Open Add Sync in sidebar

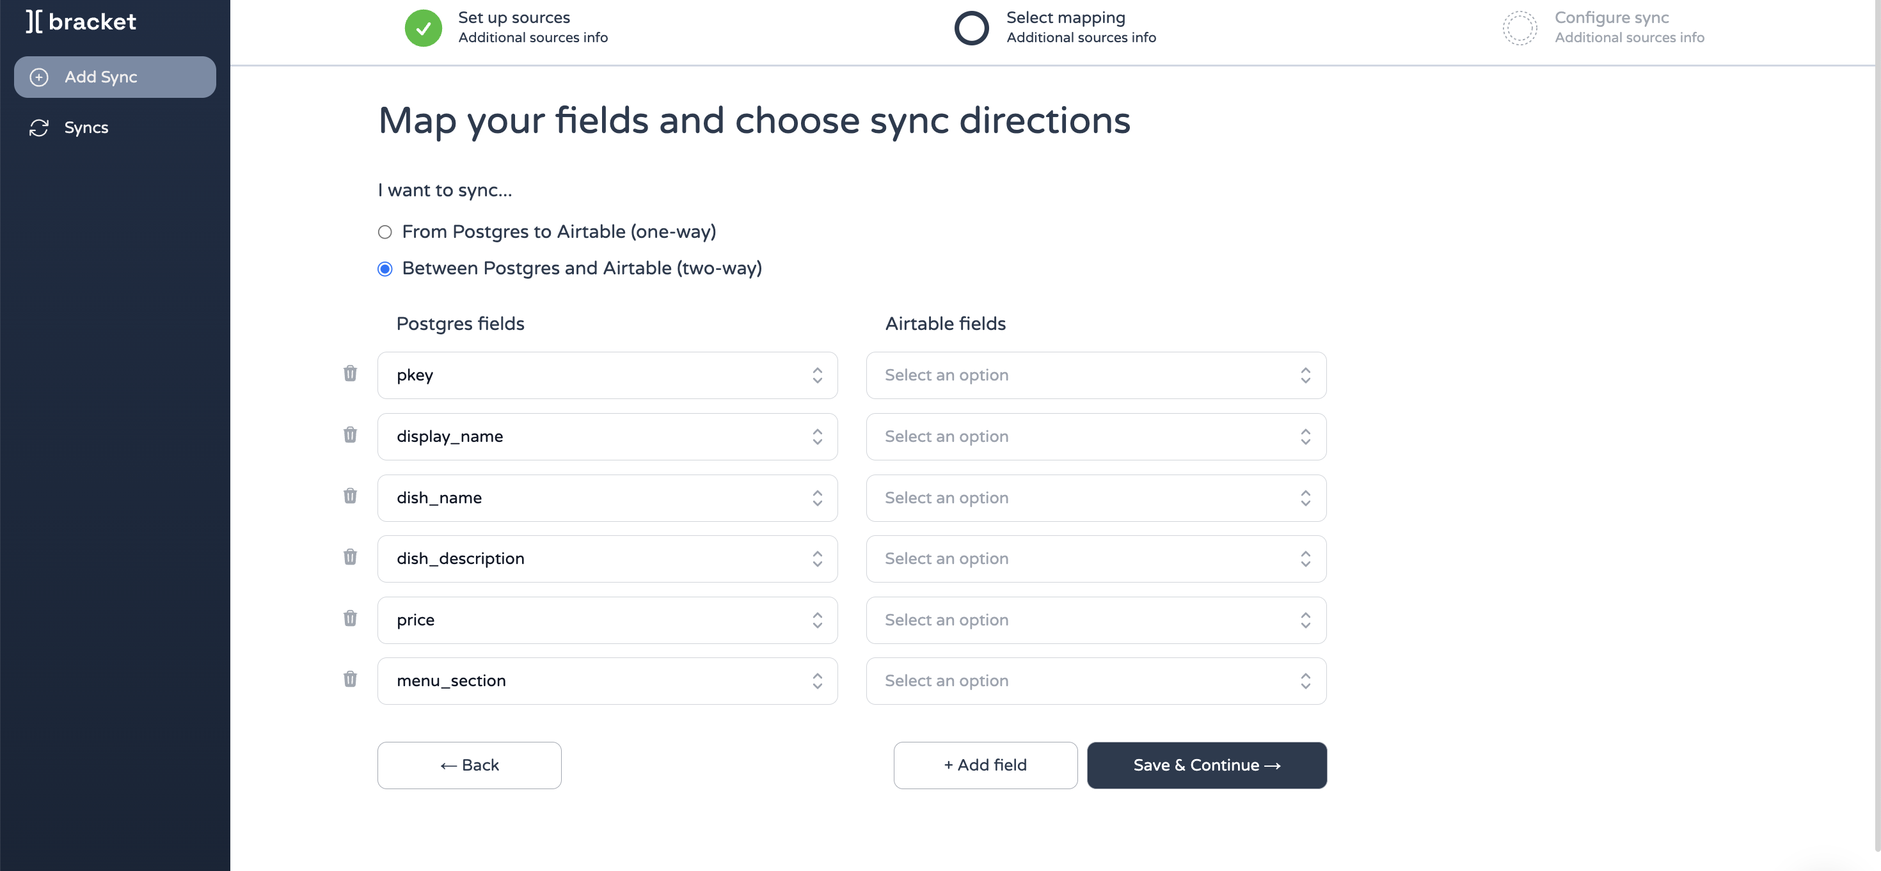pyautogui.click(x=115, y=77)
